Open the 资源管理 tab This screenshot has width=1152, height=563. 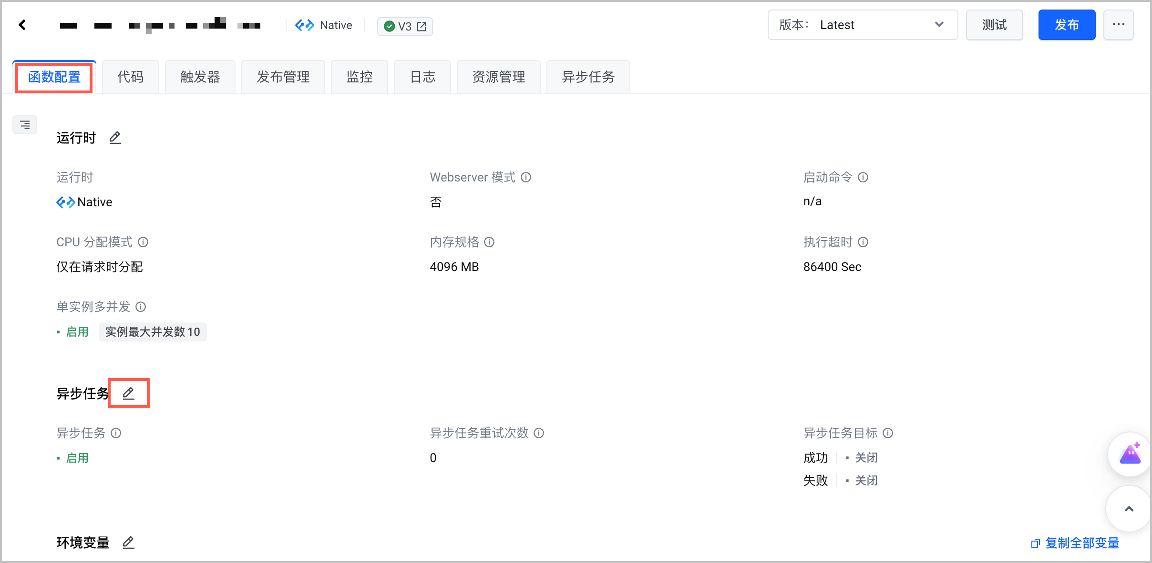499,77
